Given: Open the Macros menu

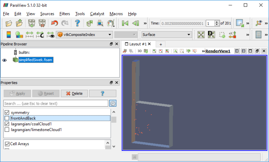Looking at the screenshot, I should [x=116, y=14].
